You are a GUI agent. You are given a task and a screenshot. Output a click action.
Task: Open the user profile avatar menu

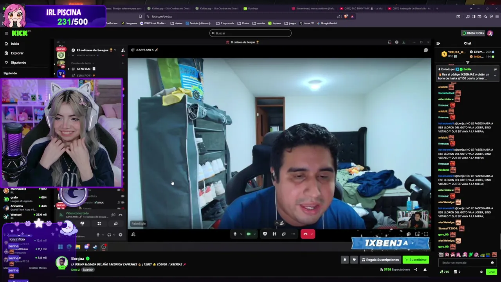(x=490, y=33)
